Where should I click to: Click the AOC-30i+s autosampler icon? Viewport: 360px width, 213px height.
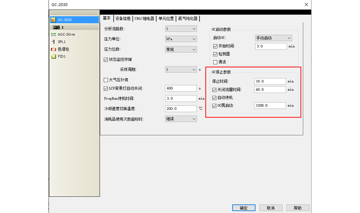(x=54, y=35)
